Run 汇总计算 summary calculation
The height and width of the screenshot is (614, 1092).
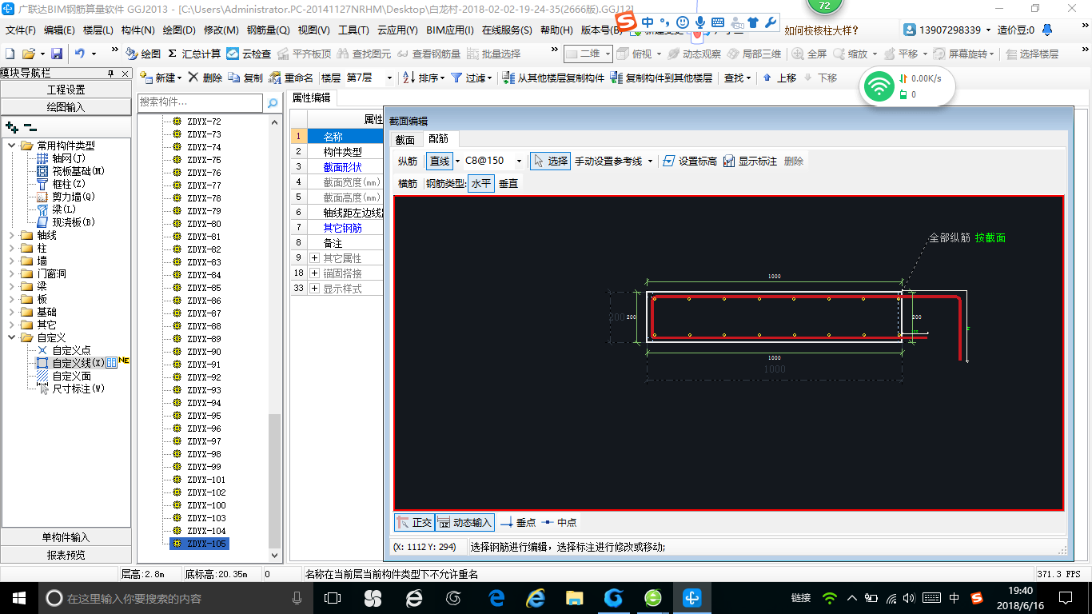pos(194,54)
